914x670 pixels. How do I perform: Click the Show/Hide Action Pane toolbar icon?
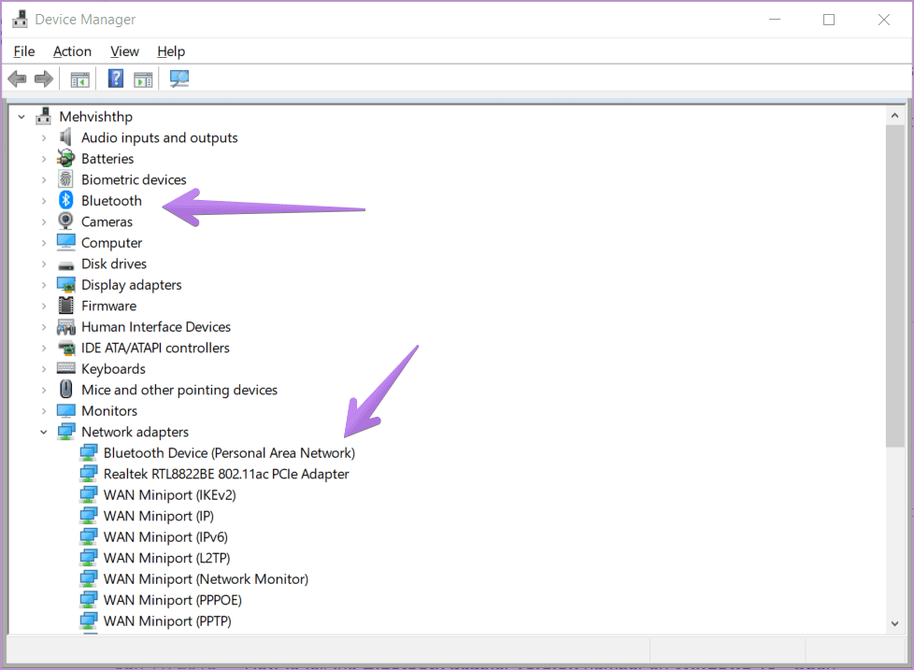(143, 79)
